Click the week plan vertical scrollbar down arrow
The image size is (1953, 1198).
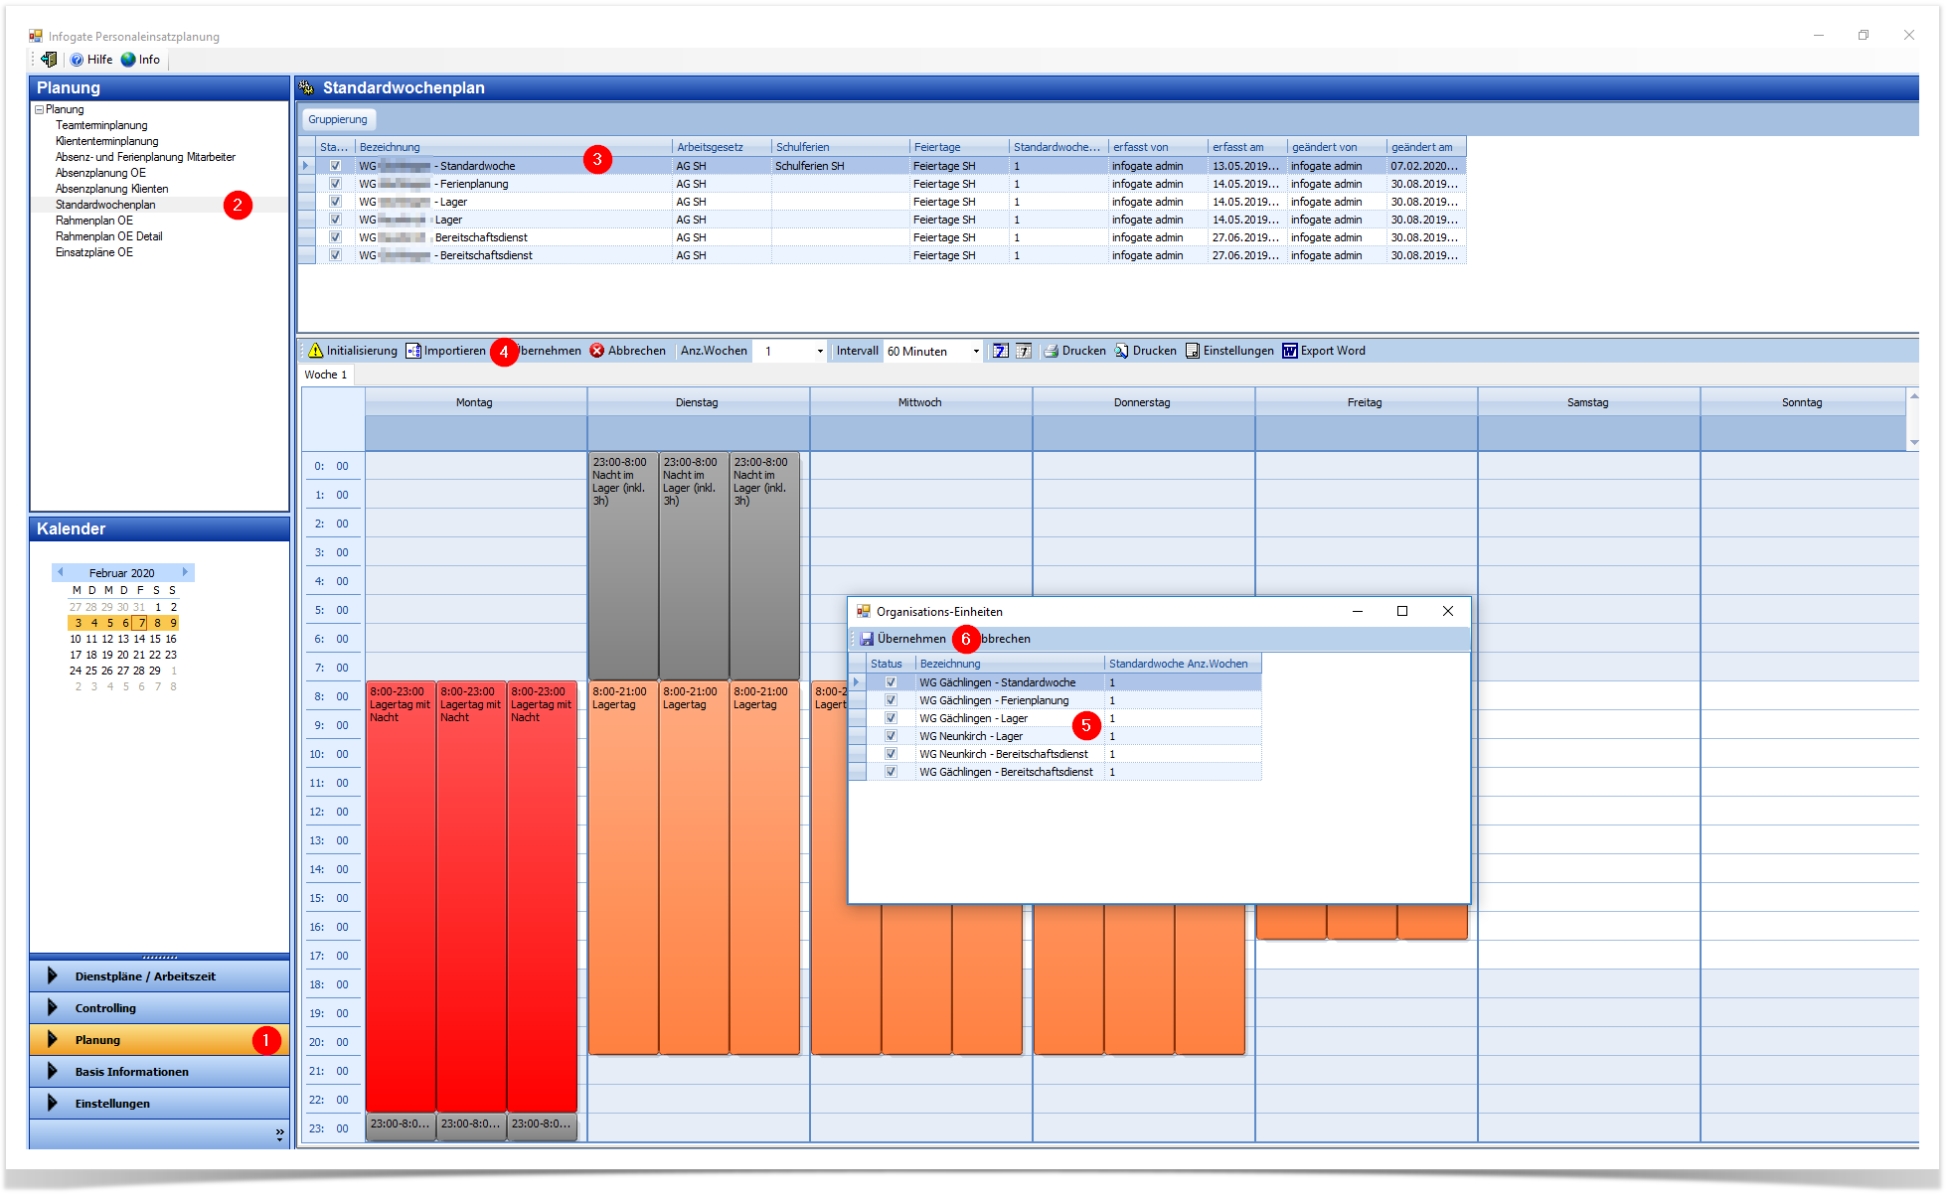(x=1913, y=442)
